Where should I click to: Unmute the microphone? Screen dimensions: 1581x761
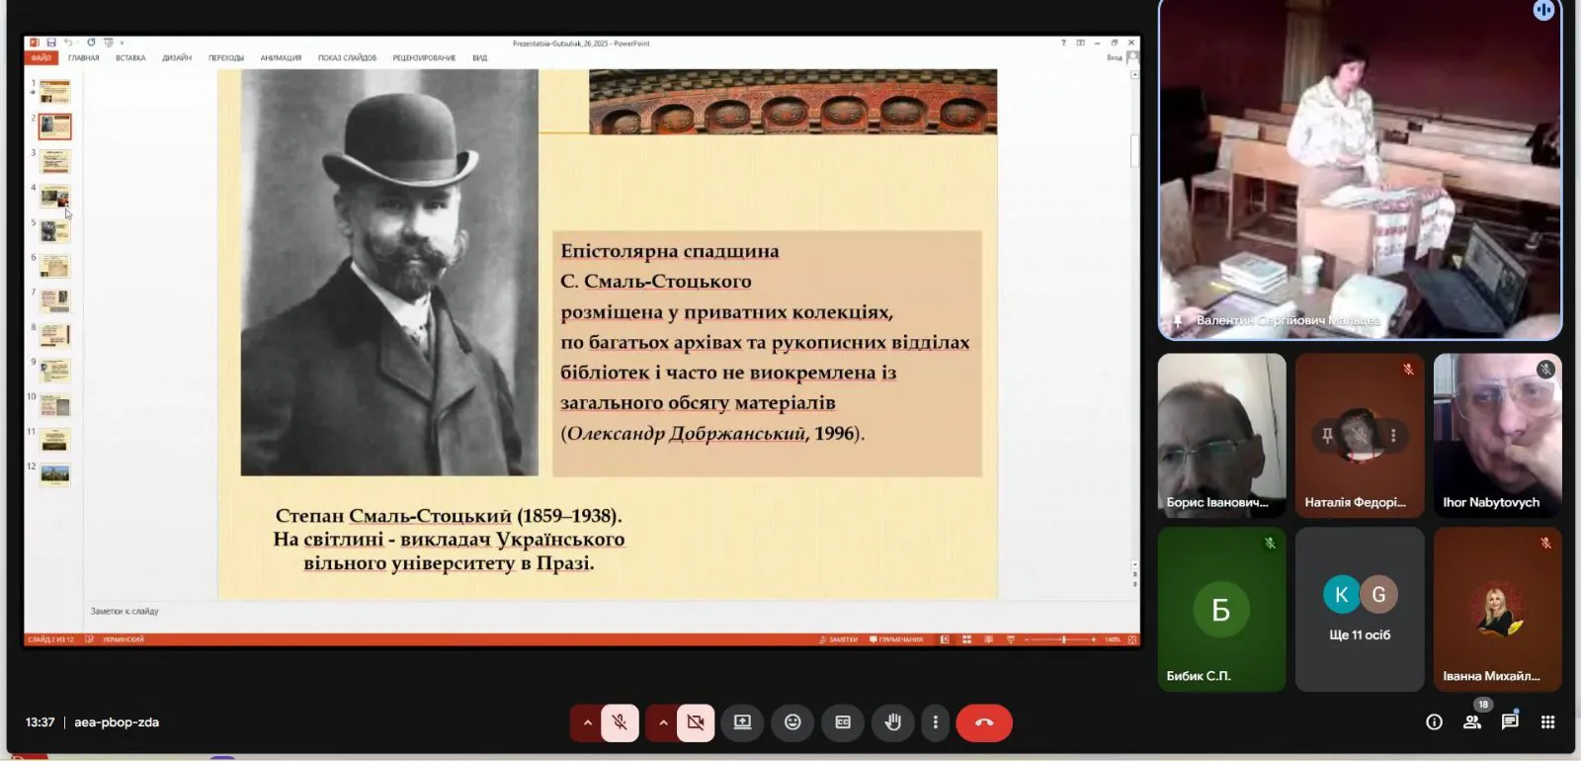[620, 722]
